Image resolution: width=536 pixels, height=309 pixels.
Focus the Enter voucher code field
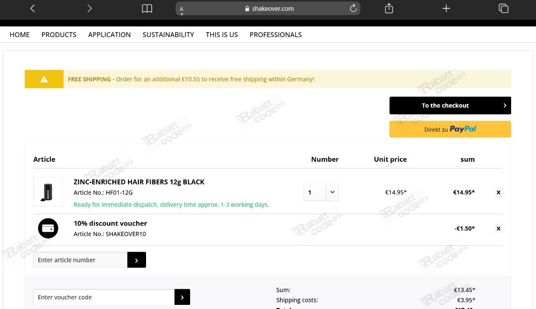[104, 297]
